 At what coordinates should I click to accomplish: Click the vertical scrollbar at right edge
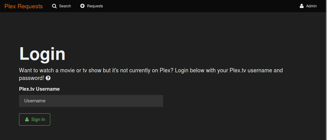click(x=326, y=70)
